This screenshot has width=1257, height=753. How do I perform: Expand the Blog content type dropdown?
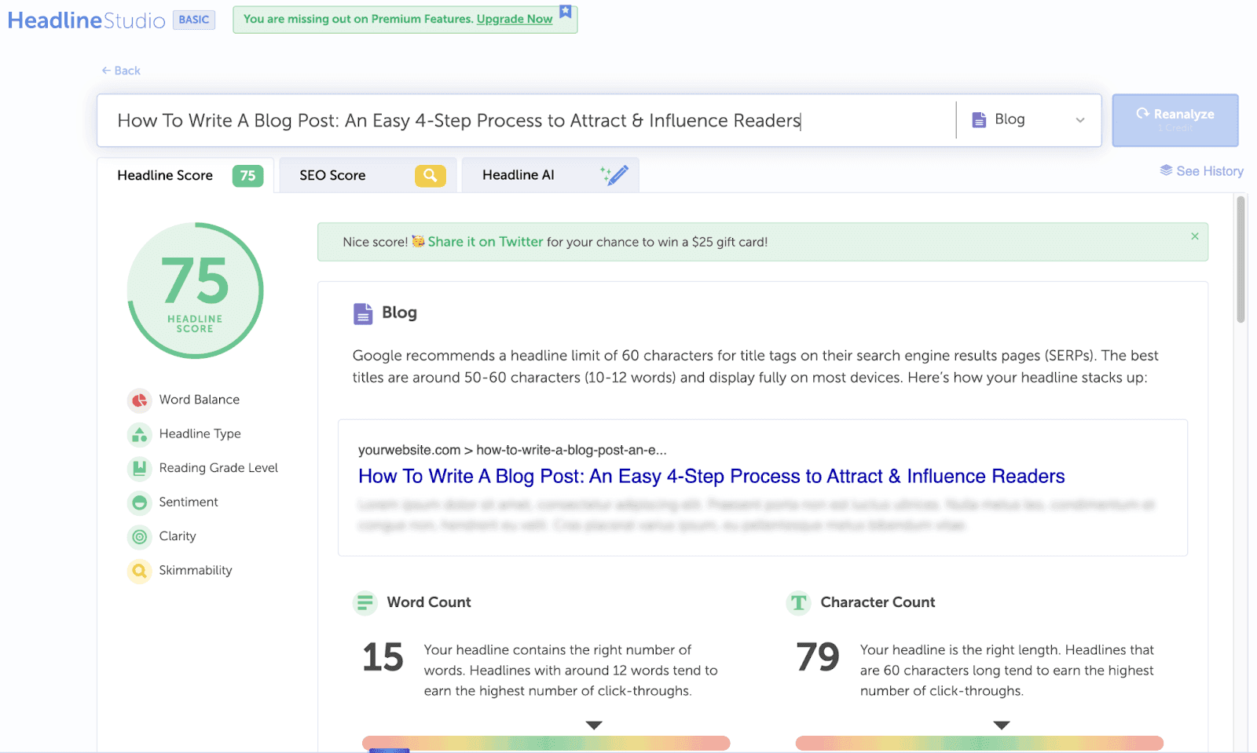tap(1079, 120)
